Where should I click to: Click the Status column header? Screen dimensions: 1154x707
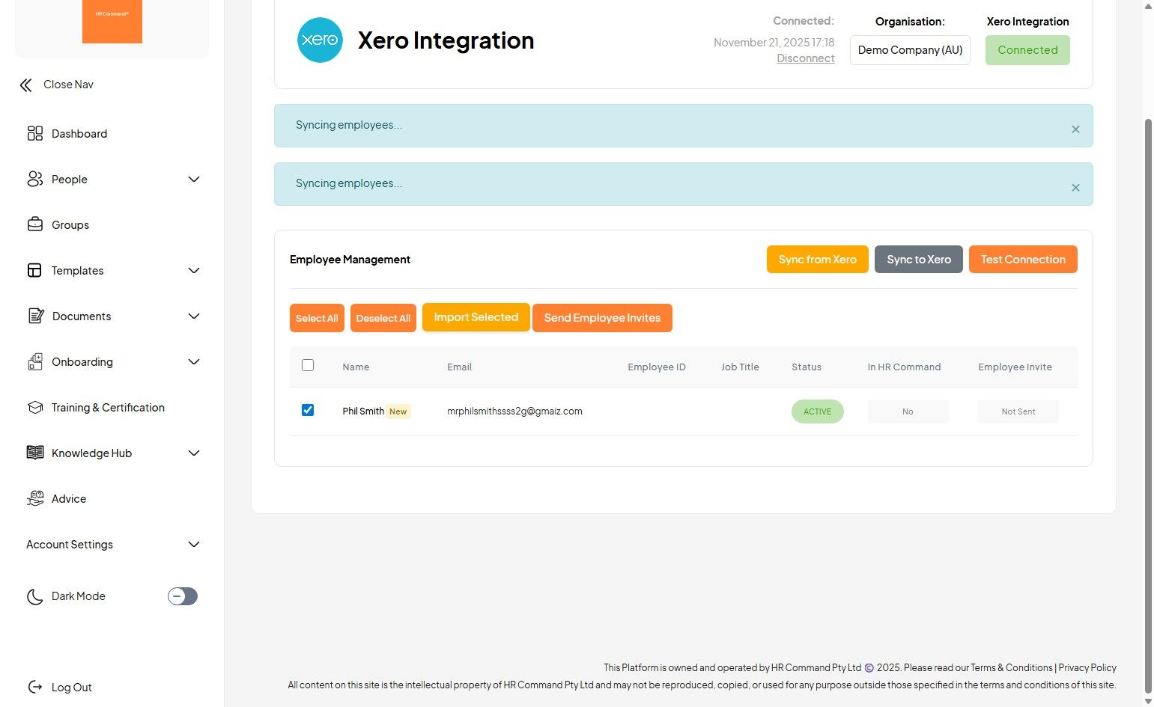coord(807,367)
